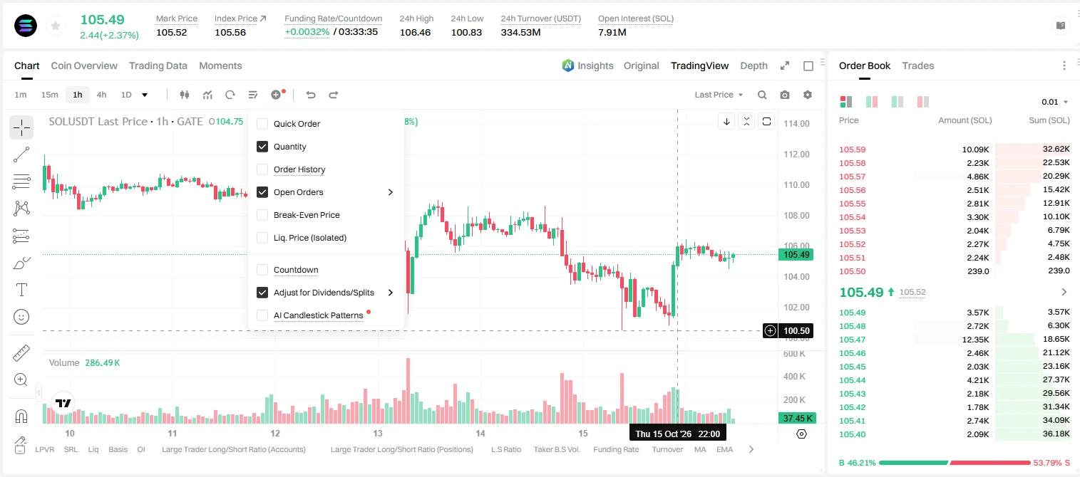Open the Trading Data tab
The image size is (1080, 477).
point(158,65)
